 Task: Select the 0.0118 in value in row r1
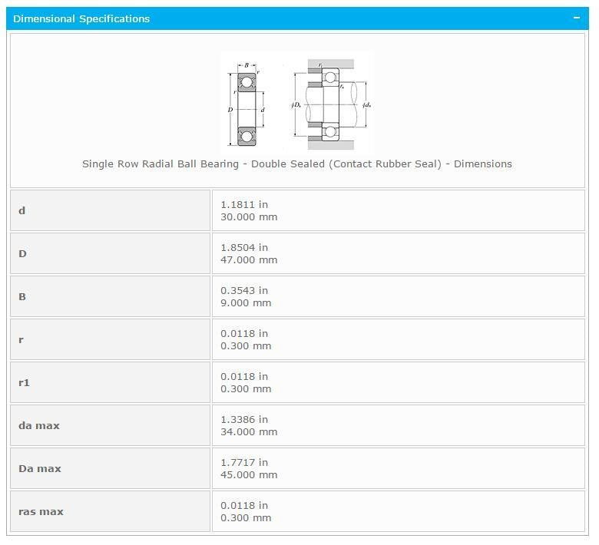point(244,377)
